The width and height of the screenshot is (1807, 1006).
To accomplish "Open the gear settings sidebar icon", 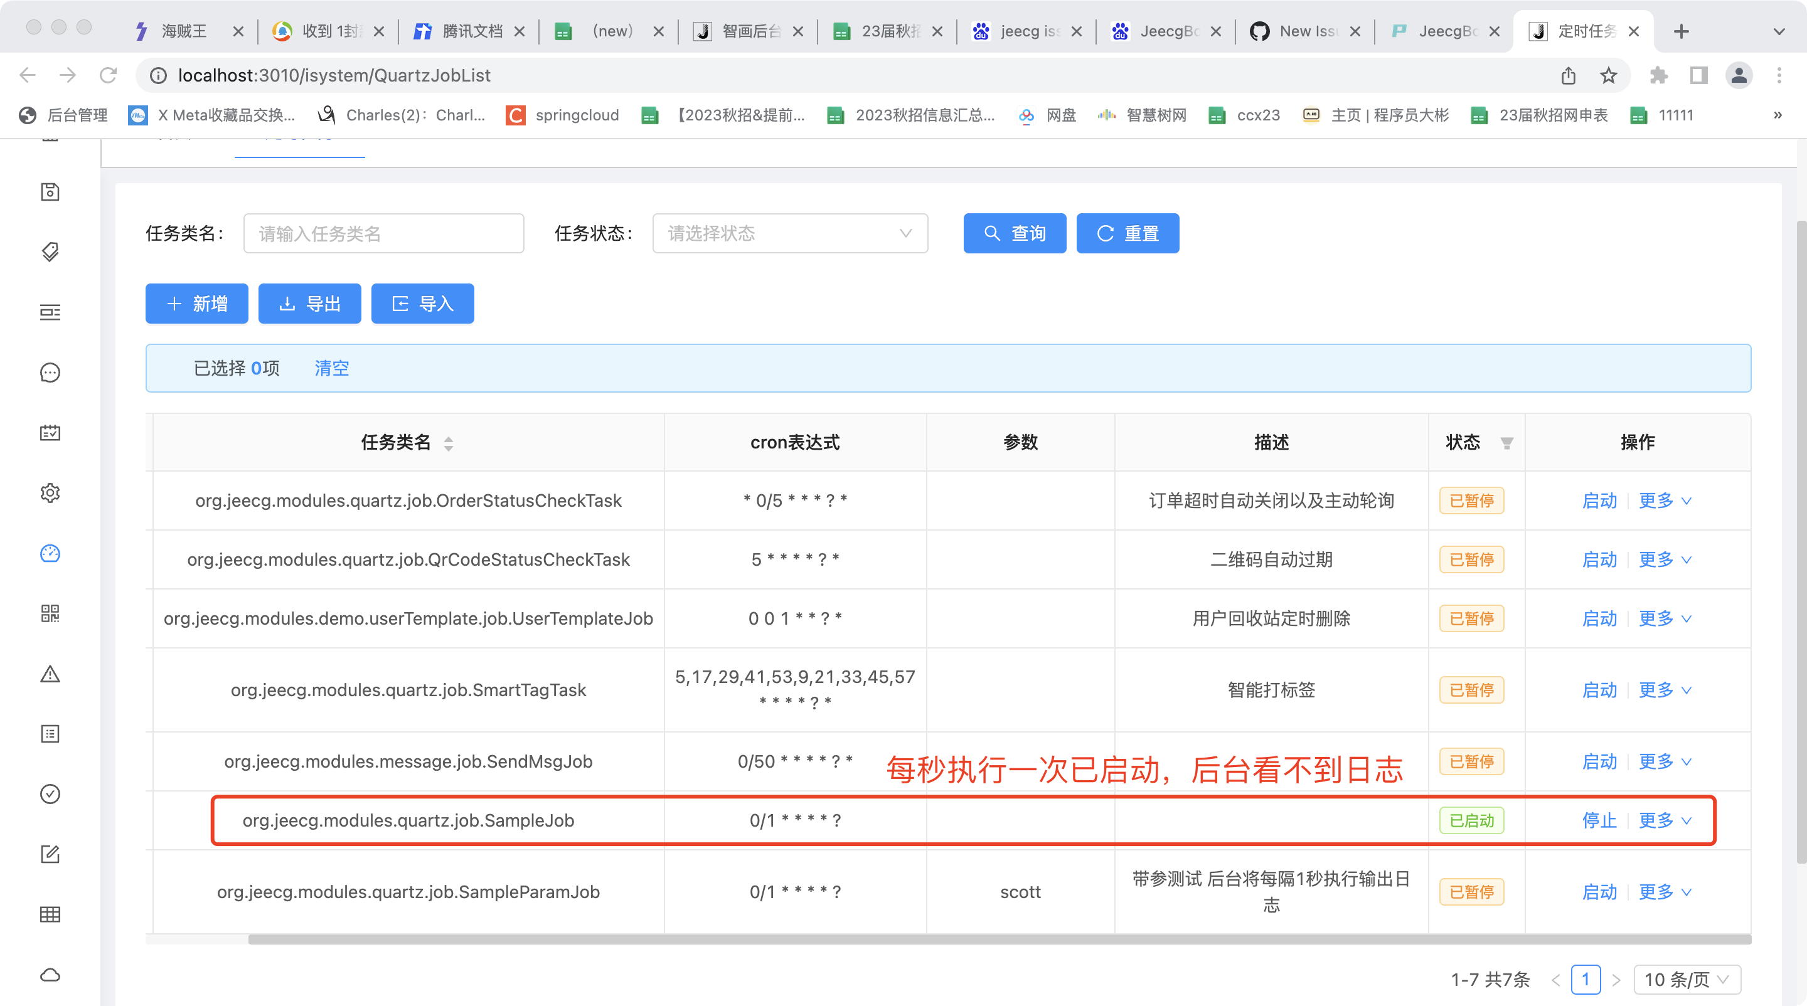I will point(50,493).
